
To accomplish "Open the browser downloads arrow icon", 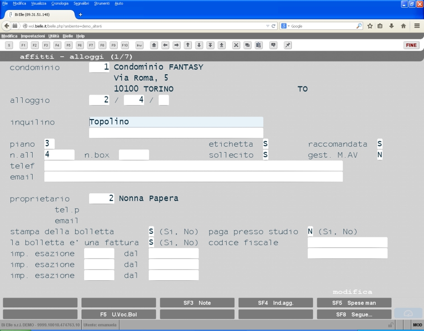I will coord(391,26).
